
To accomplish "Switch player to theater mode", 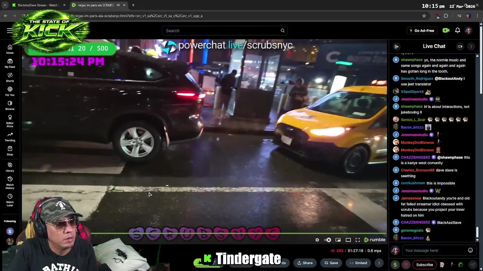I will 348,240.
